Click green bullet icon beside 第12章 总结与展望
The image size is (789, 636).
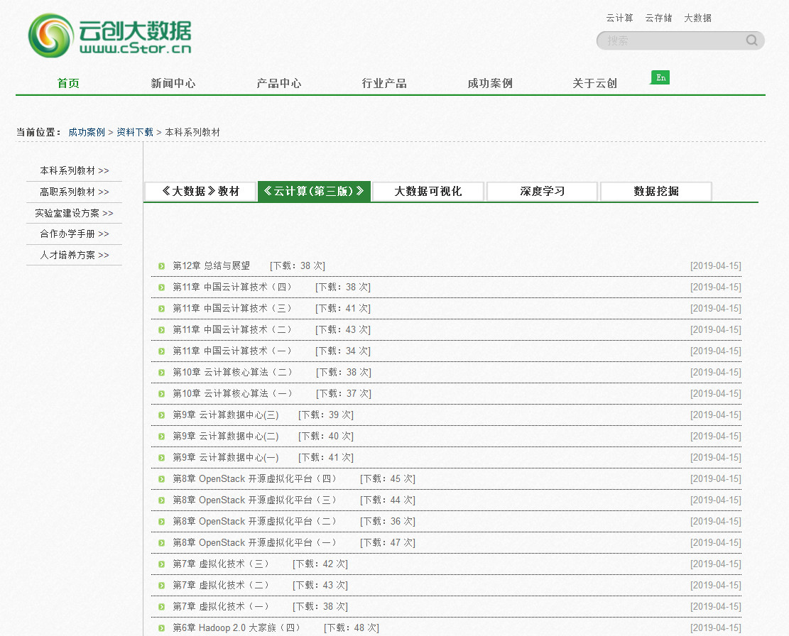(162, 266)
